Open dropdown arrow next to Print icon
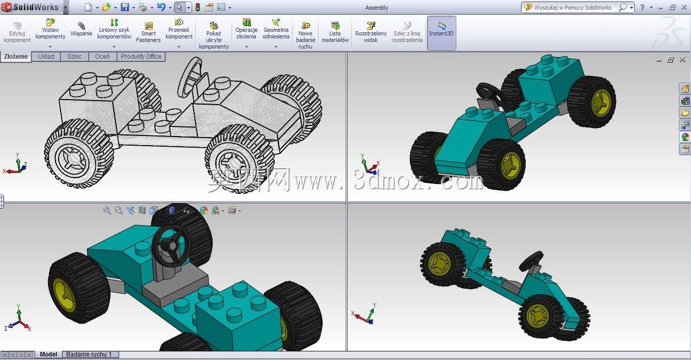This screenshot has width=691, height=360. (151, 8)
